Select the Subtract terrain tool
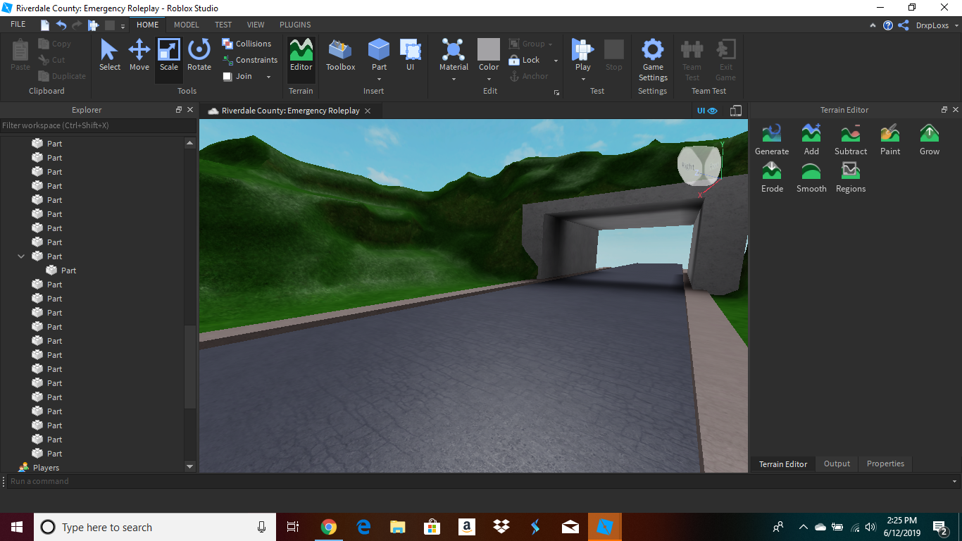 (x=851, y=139)
